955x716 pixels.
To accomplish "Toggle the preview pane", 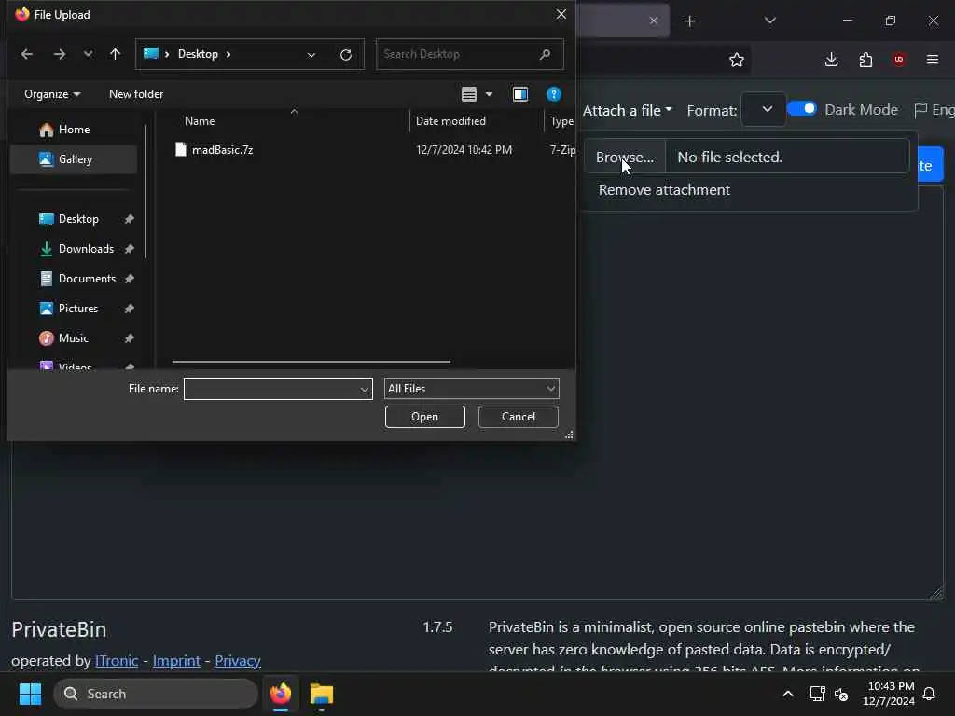I will [x=520, y=94].
